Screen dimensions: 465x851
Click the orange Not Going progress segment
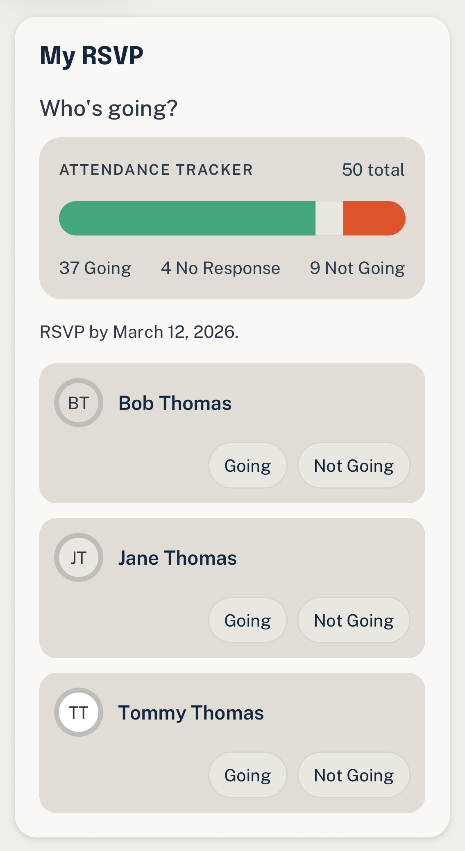(x=374, y=218)
